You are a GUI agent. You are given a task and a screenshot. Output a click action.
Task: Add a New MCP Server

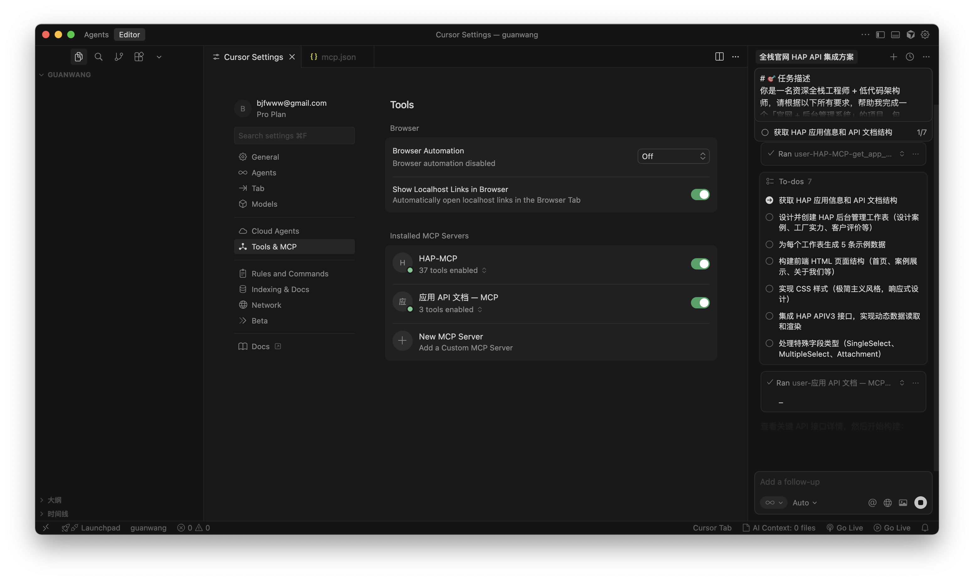pos(451,341)
